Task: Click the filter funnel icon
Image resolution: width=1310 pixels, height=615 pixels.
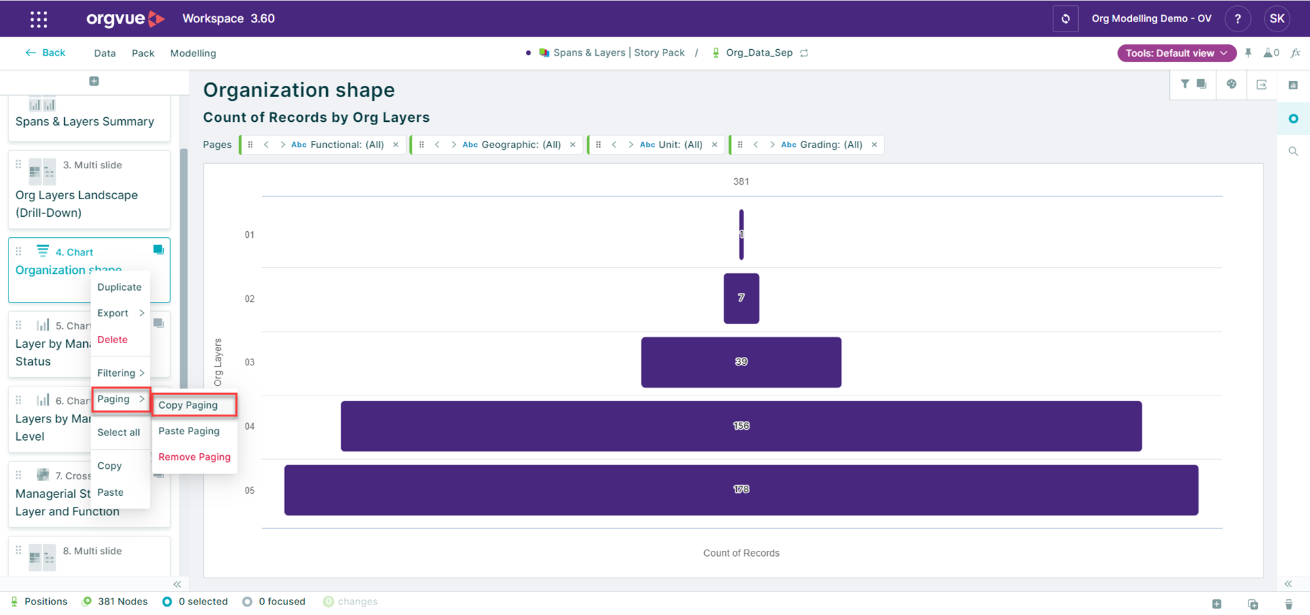Action: click(x=1185, y=84)
